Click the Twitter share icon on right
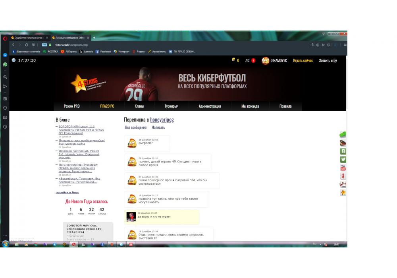Image resolution: width=397 pixels, height=278 pixels. [x=343, y=159]
